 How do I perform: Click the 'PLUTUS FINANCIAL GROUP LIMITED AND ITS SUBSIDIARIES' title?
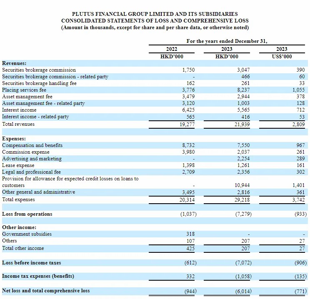(x=155, y=14)
